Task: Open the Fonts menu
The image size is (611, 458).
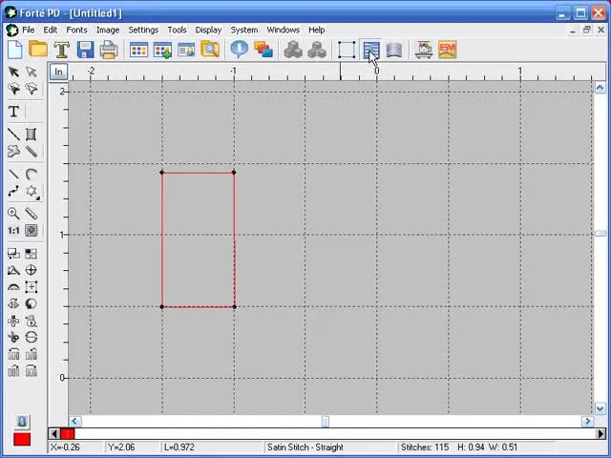Action: coord(76,30)
